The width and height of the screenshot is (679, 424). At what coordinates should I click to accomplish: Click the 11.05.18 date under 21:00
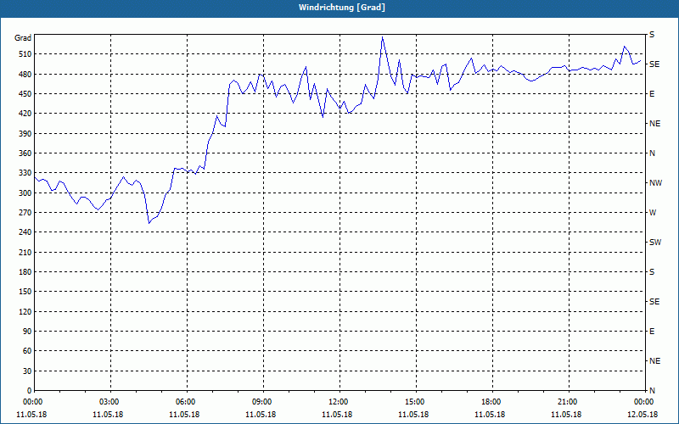click(566, 415)
